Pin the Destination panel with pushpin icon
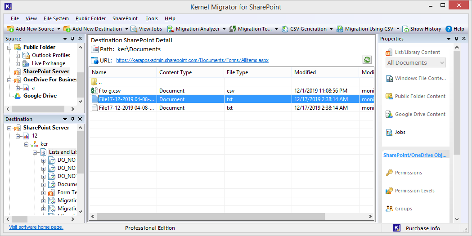This screenshot has height=236, width=472. click(x=72, y=119)
